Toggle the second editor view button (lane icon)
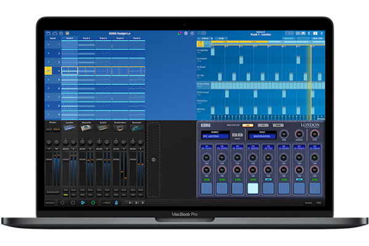Viewport: 369px width, 246px height. (303, 33)
